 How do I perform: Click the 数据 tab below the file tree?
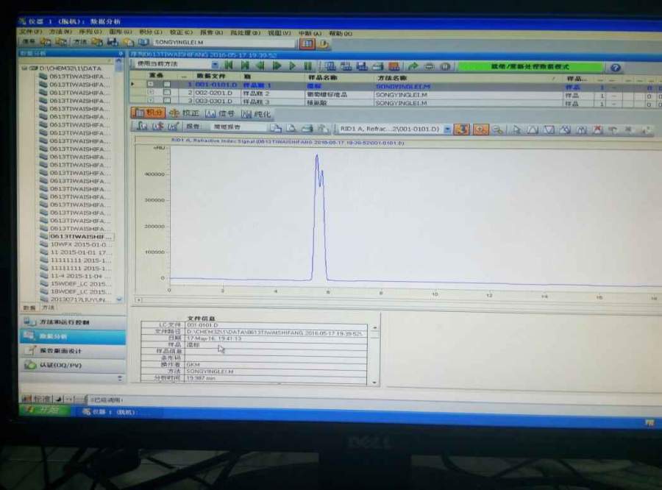pyautogui.click(x=29, y=308)
